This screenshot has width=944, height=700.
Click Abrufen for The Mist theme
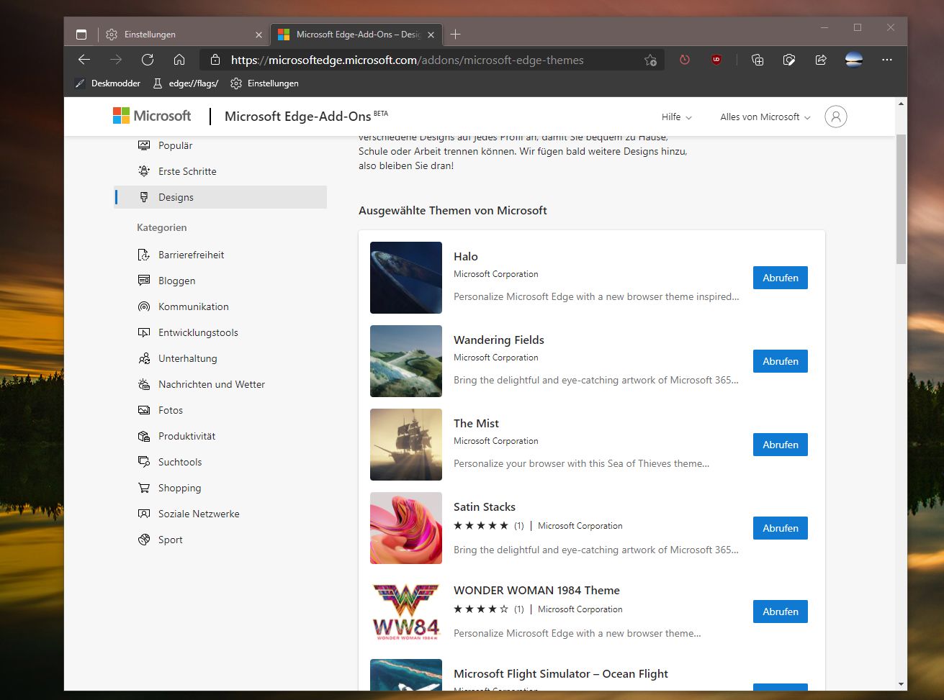click(781, 445)
